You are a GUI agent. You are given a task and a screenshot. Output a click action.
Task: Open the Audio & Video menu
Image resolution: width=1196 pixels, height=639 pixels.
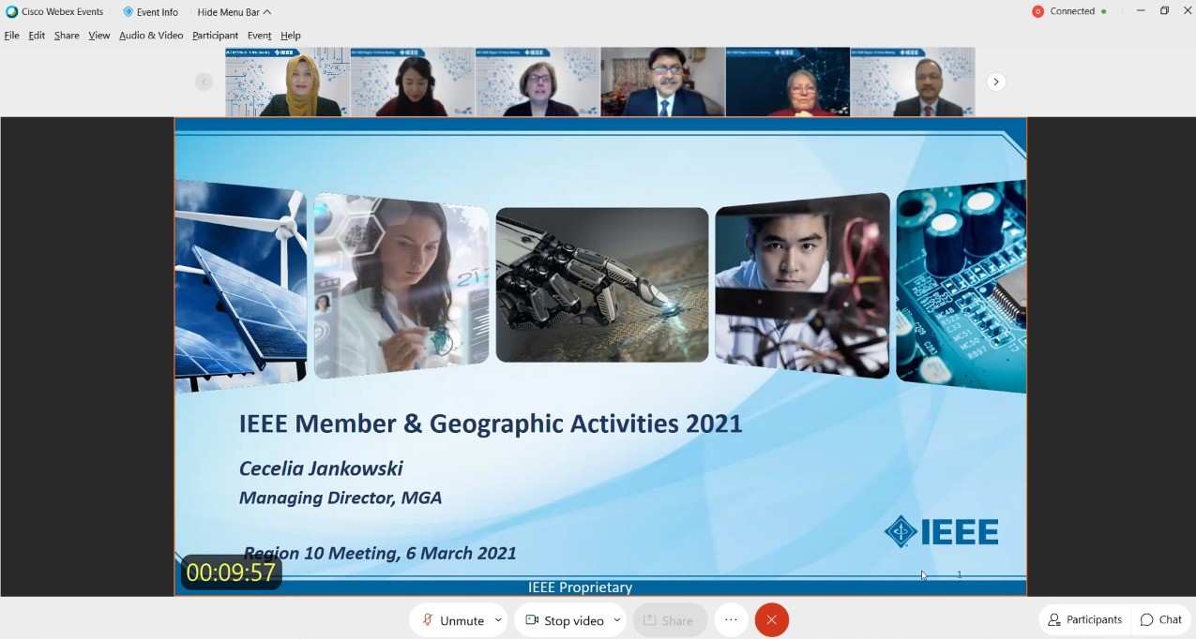pos(151,36)
